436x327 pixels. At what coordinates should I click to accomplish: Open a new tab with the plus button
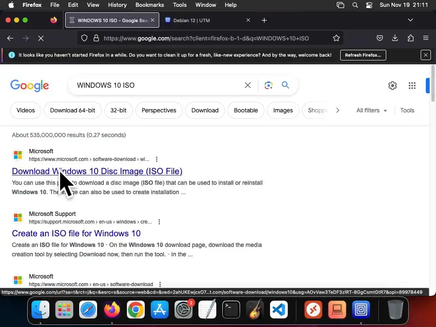[x=264, y=20]
